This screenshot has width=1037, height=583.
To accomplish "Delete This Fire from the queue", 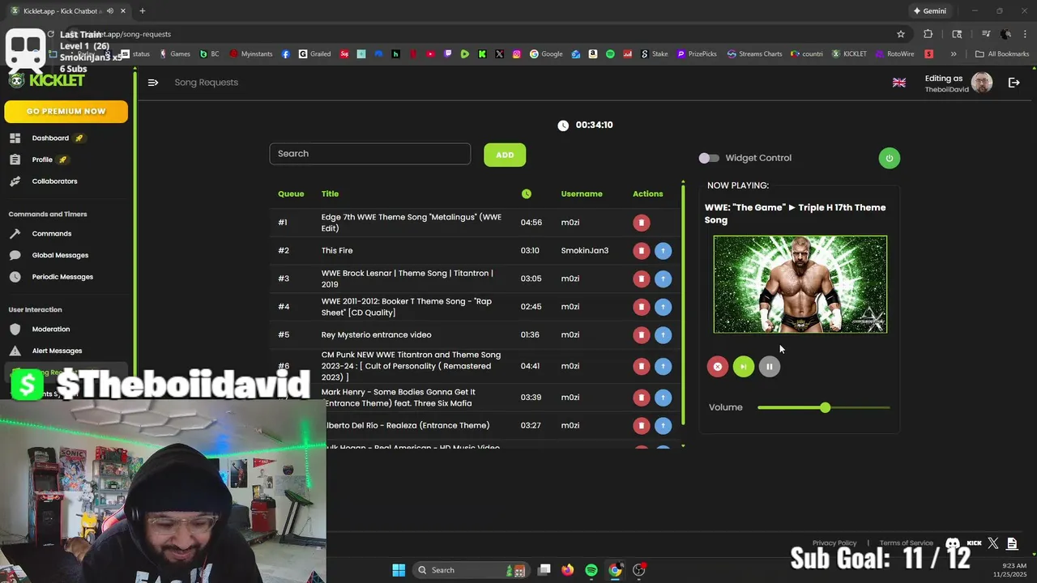I will 641,251.
